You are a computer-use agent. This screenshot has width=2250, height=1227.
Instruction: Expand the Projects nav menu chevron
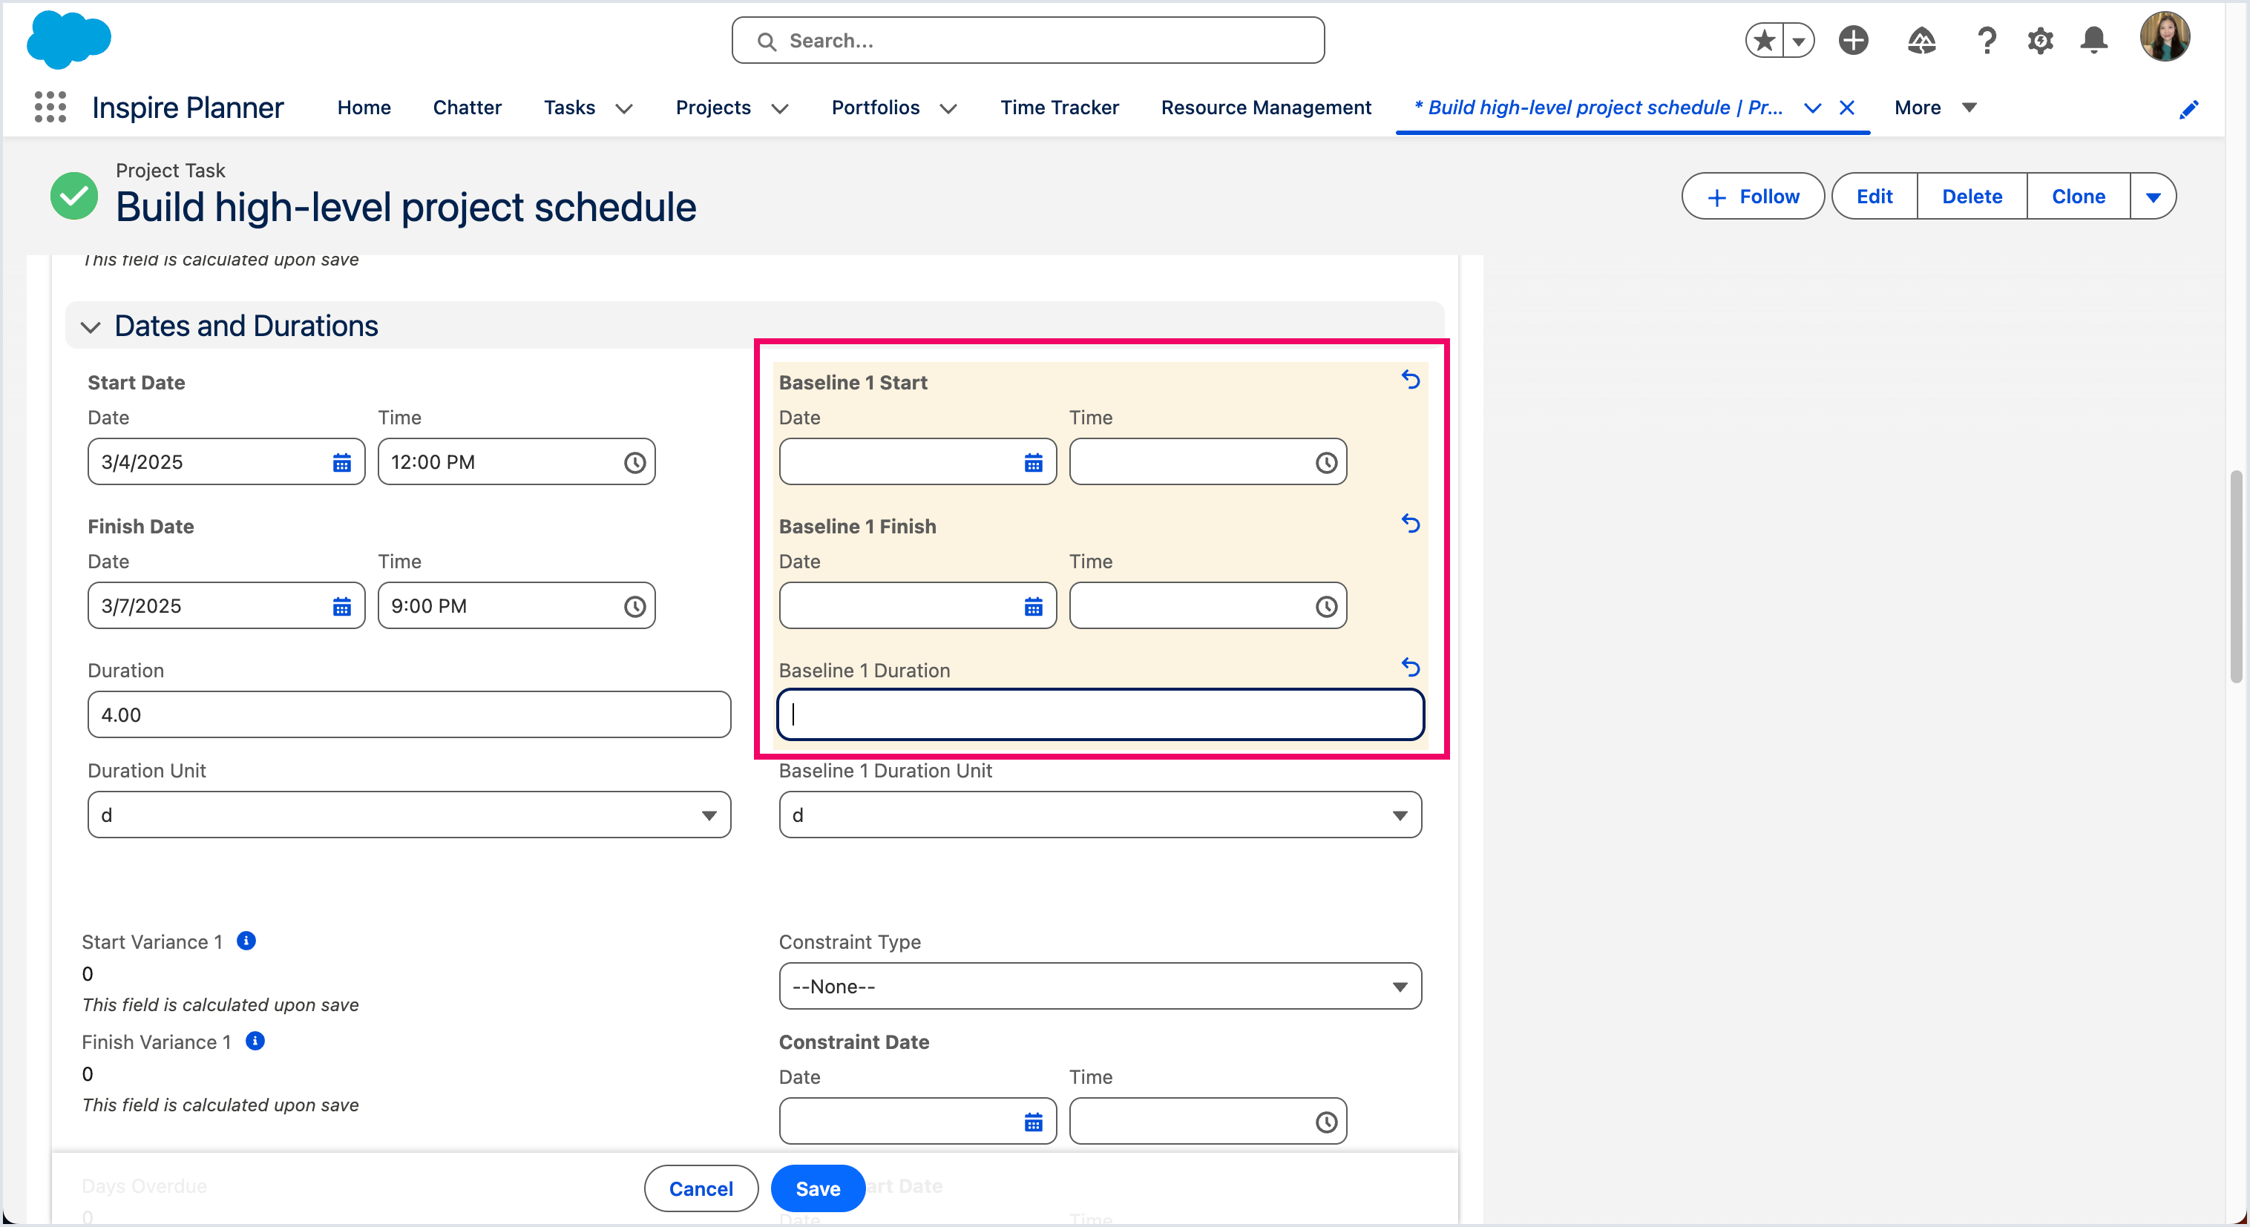point(780,108)
